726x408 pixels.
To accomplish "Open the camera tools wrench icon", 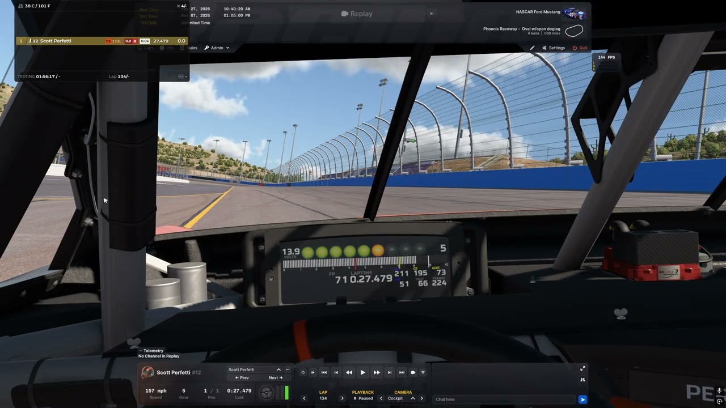I will tap(423, 372).
